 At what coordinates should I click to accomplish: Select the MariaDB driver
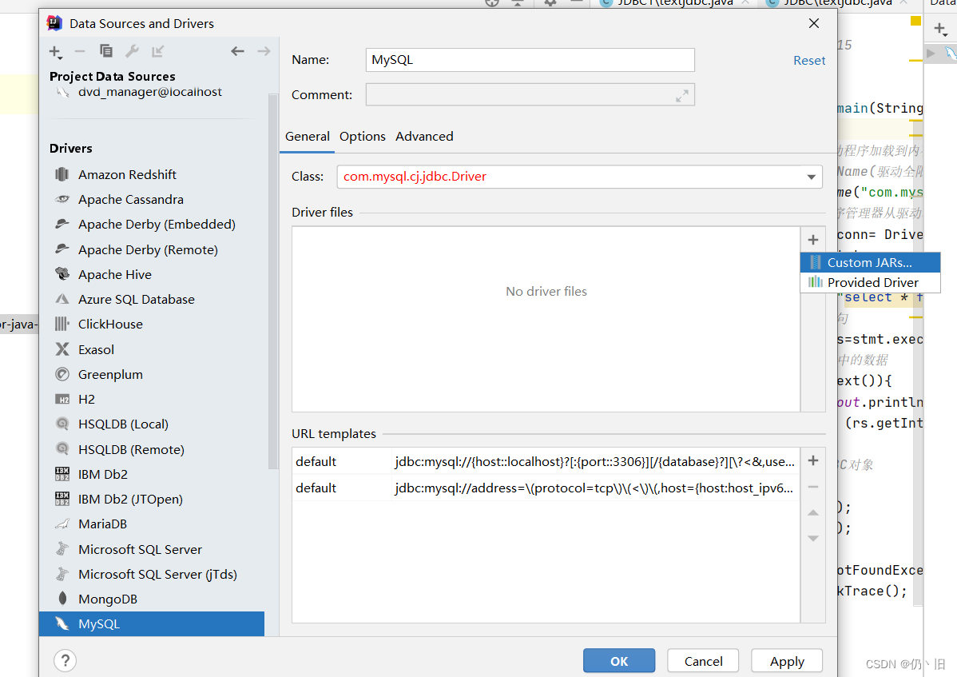[151, 524]
